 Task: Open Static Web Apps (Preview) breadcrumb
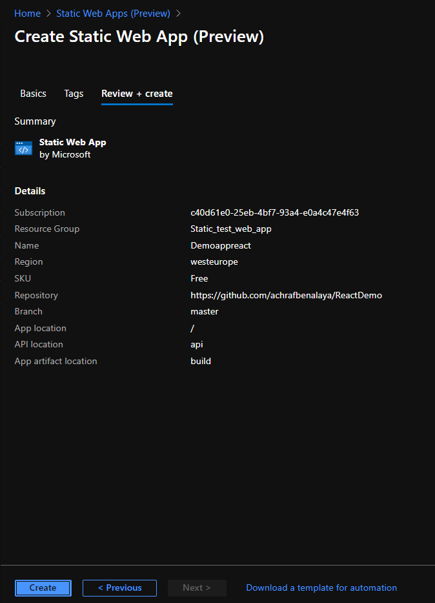coord(114,14)
